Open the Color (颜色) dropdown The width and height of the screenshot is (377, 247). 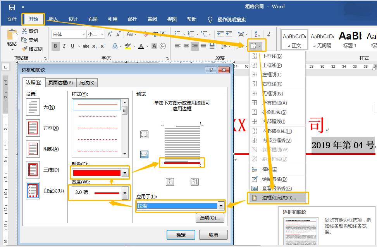point(125,173)
